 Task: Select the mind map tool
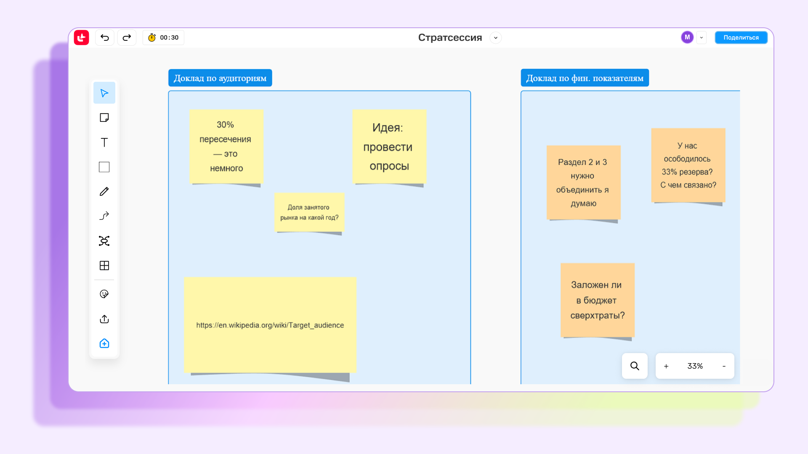(x=104, y=241)
